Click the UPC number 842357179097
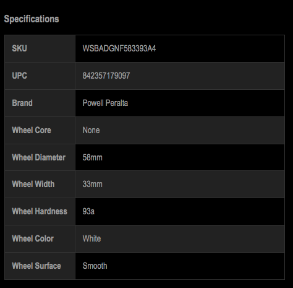 coord(106,76)
